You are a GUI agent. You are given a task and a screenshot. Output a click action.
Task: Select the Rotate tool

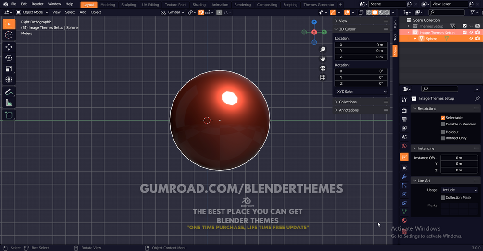pyautogui.click(x=9, y=58)
